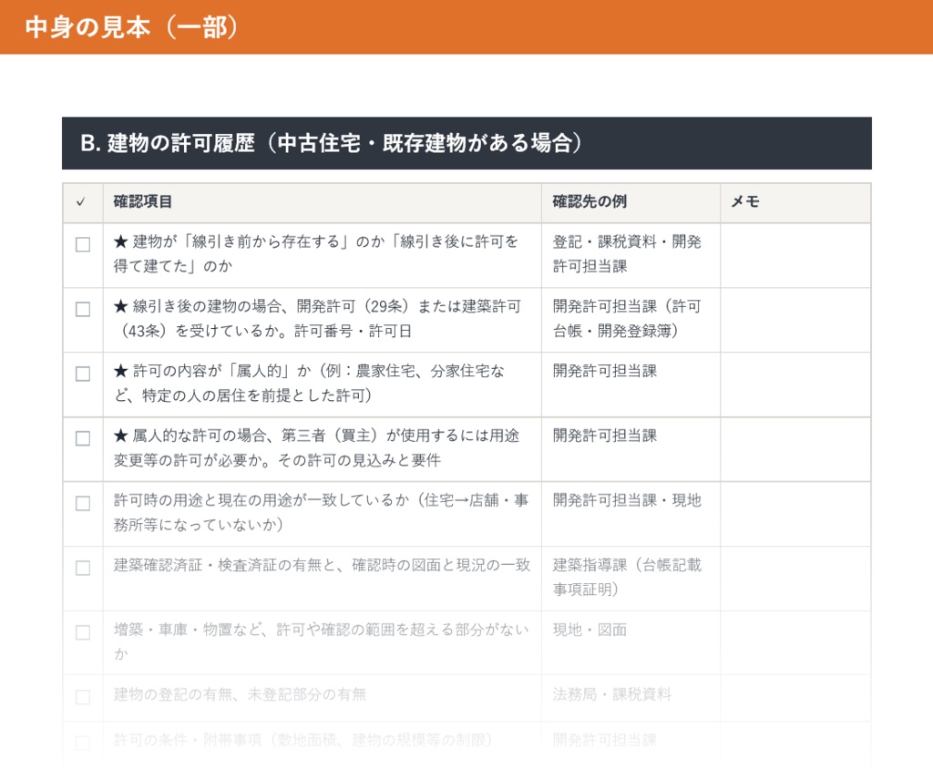Tick checkbox for 許可時の用途と現在の用途 row
This screenshot has height=780, width=933.
point(83,503)
